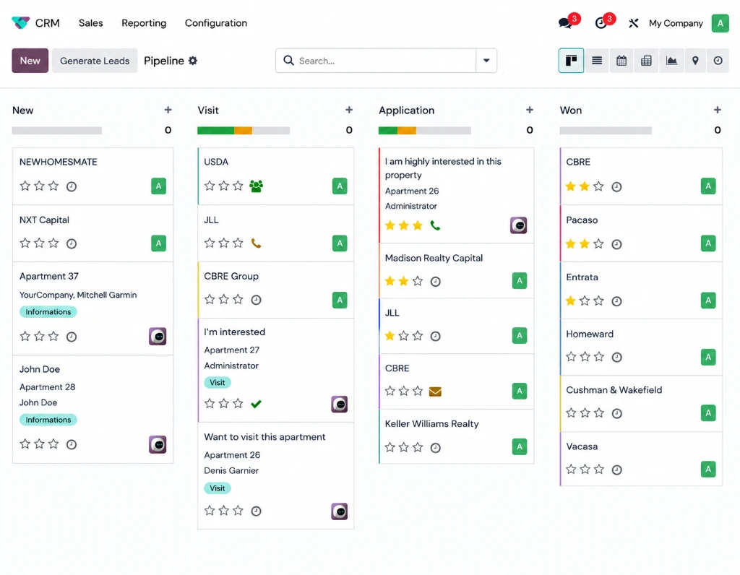Image resolution: width=740 pixels, height=575 pixels.
Task: Open the conversations chat icon
Action: 564,22
